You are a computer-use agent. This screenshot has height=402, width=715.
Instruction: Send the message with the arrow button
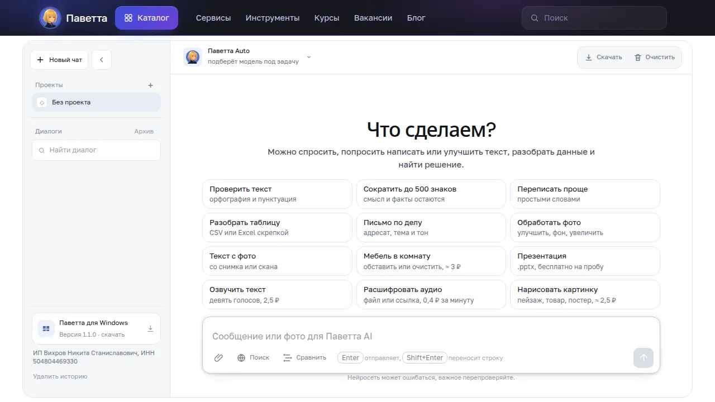pos(643,358)
